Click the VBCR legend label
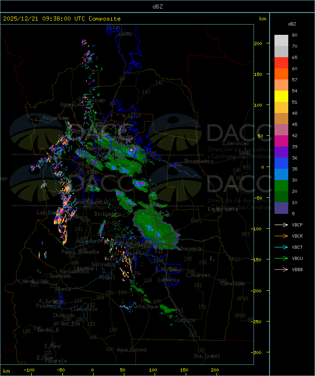Viewport: 315px width, 376px height. coord(297,236)
